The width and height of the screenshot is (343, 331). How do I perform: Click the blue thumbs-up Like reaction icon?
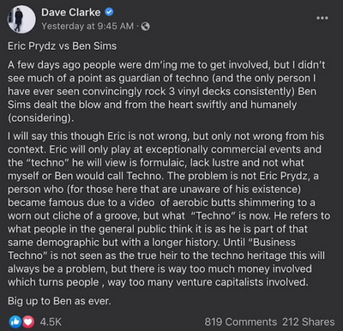click(15, 322)
